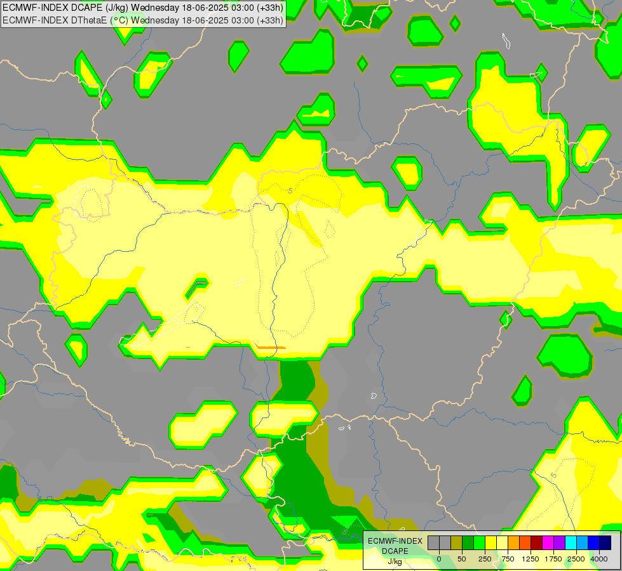The image size is (622, 571).
Task: Click the legend value 2500
Action: tap(576, 559)
